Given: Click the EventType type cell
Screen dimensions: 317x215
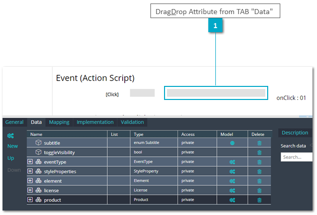Looking at the screenshot, I should tap(154, 162).
